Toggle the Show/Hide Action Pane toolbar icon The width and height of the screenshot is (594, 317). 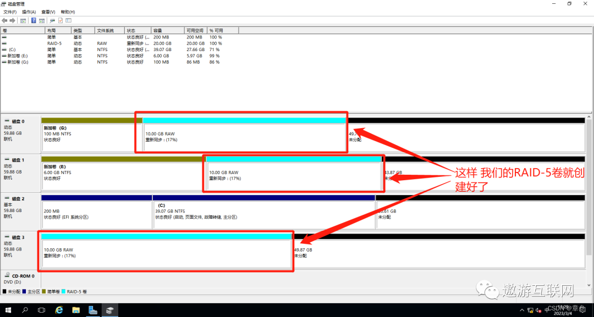tap(42, 21)
